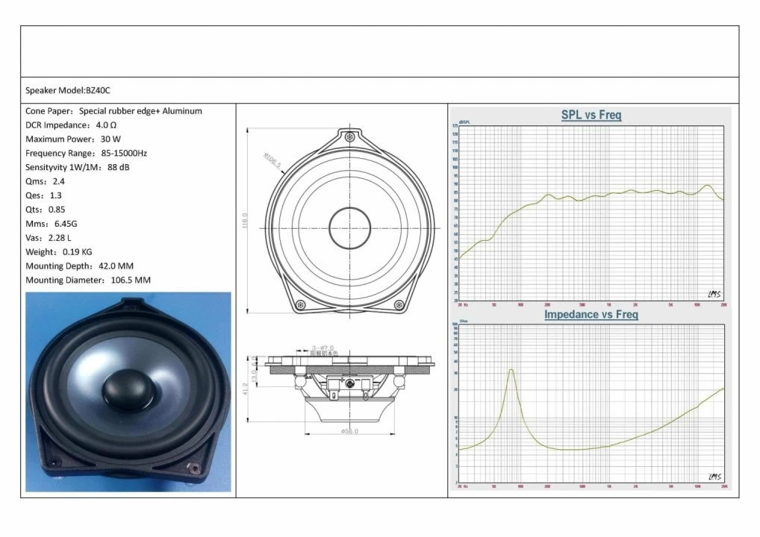Select the Cone Paper specification line

tap(113, 110)
